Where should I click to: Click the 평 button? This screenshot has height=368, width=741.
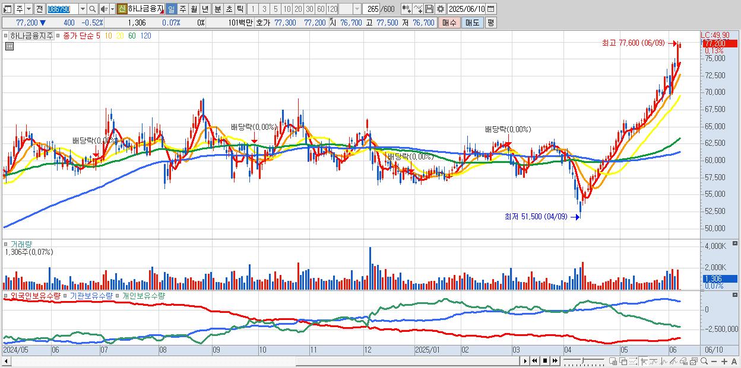[x=490, y=23]
